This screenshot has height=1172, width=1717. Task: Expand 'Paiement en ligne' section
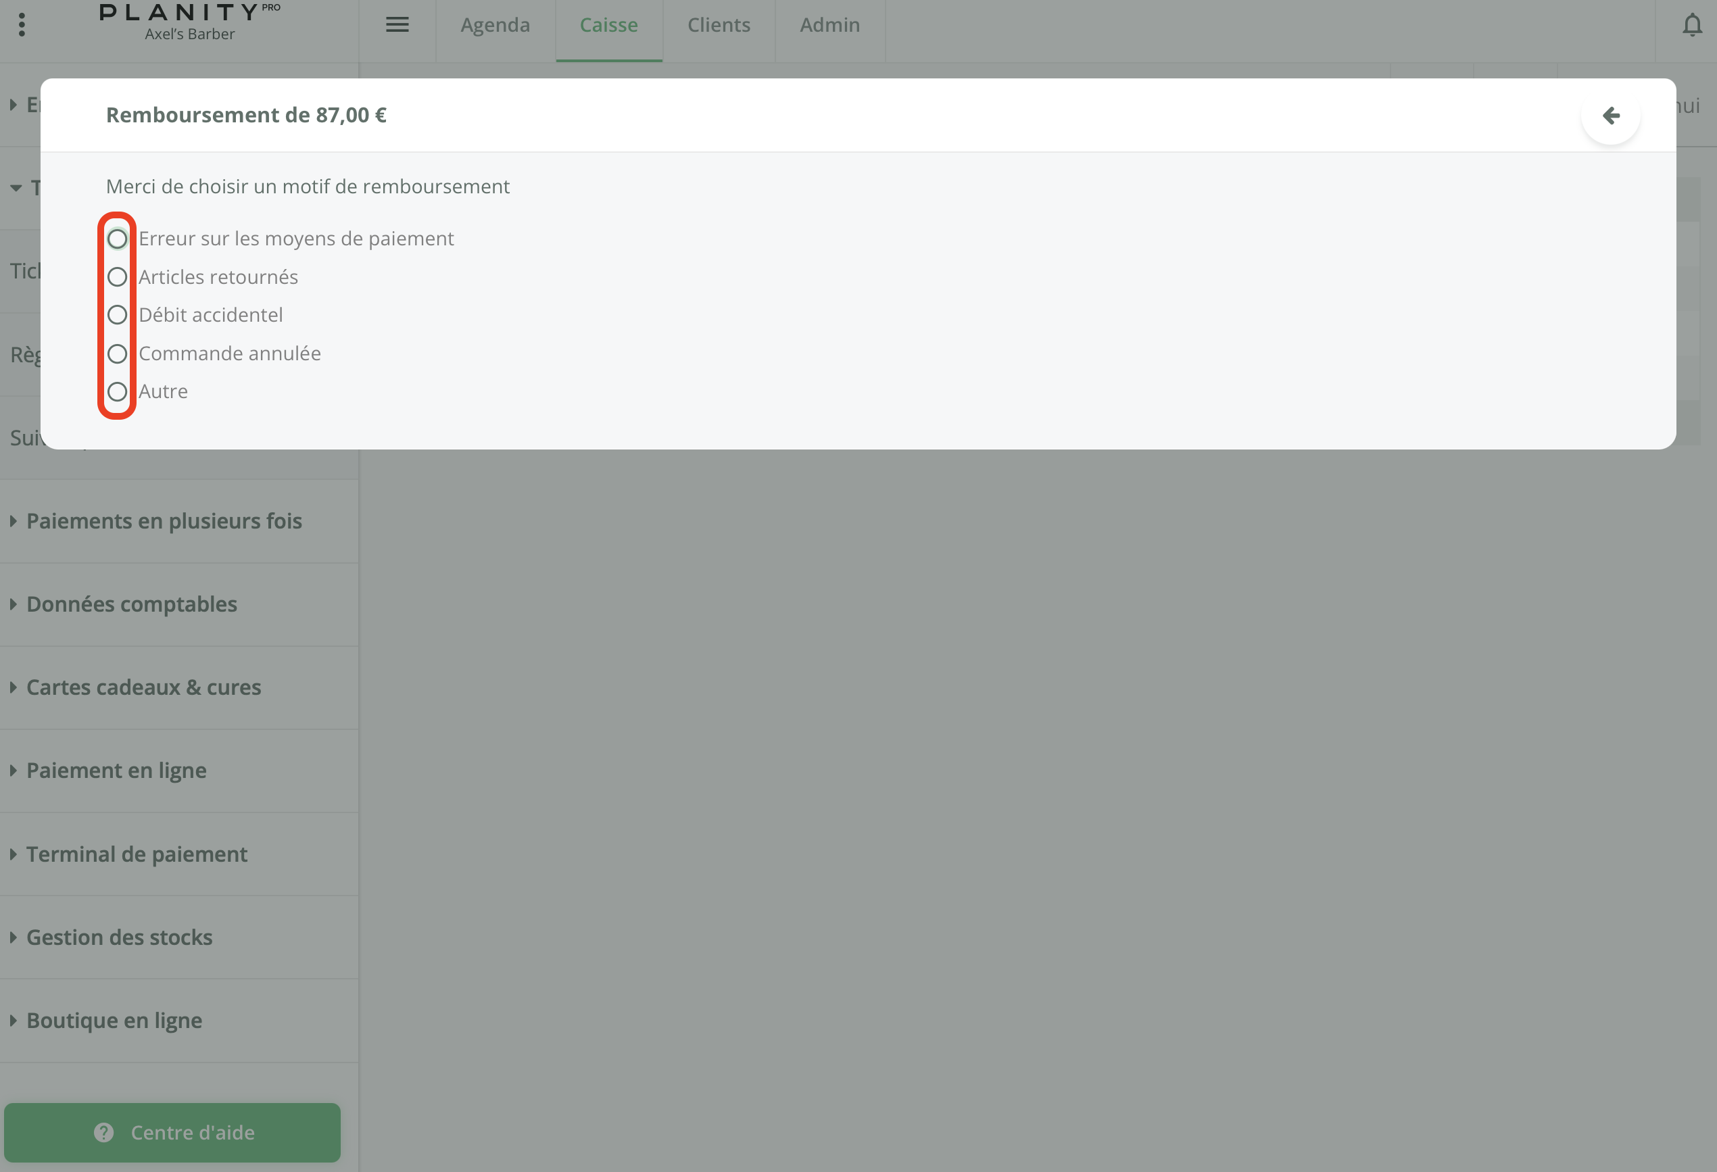point(116,771)
